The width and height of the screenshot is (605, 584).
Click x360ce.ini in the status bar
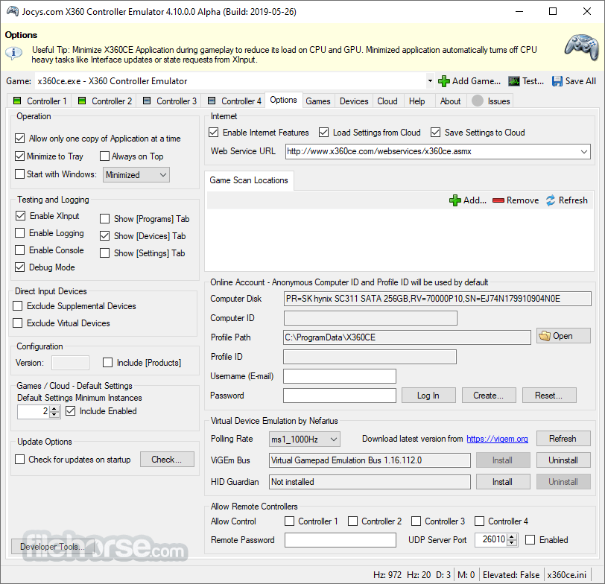pos(566,575)
